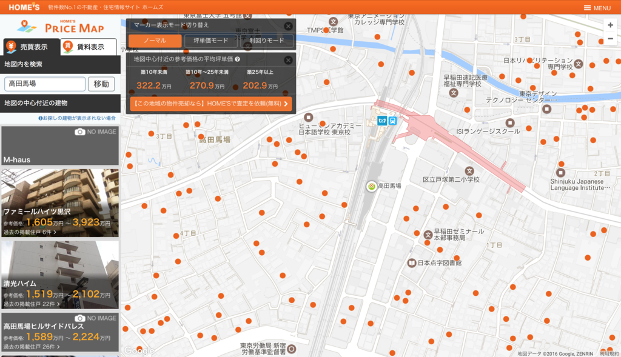Image resolution: width=621 pixels, height=357 pixels.
Task: Click the 202.9万円 price for 築25年以上
Action: coord(260,85)
